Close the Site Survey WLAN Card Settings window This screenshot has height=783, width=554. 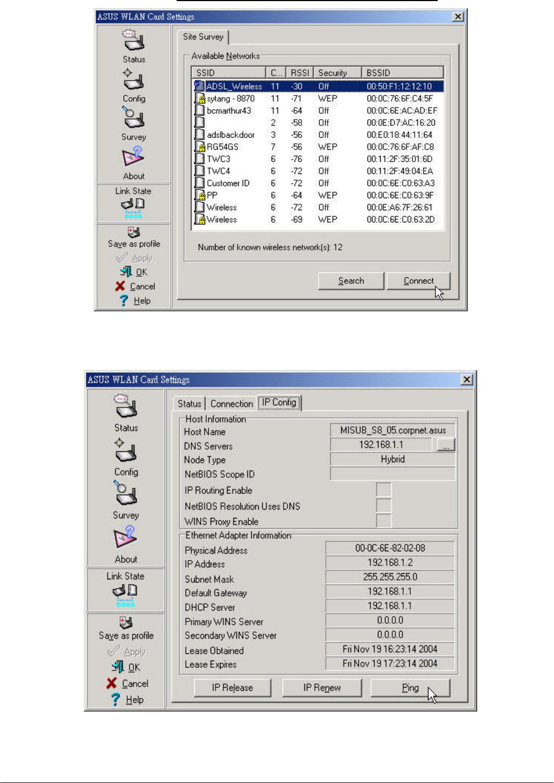tap(458, 16)
